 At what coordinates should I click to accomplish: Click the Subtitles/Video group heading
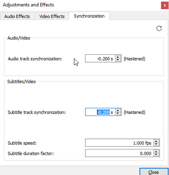click(x=22, y=82)
